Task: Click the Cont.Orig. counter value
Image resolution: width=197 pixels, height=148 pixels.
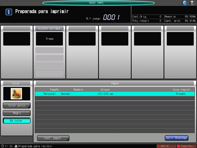Action: click(x=160, y=16)
